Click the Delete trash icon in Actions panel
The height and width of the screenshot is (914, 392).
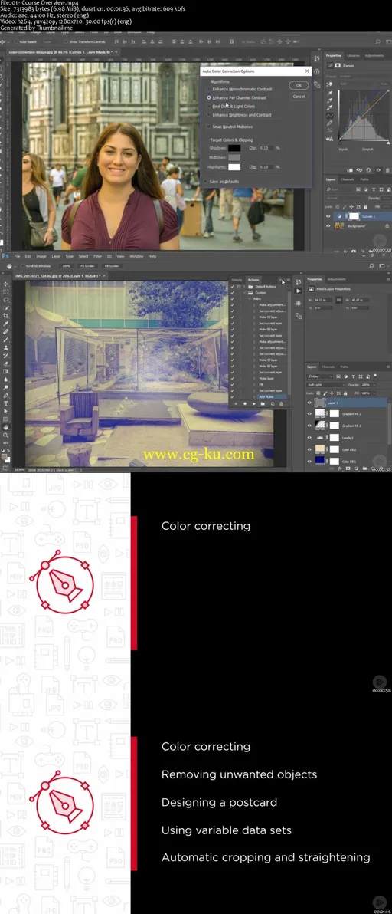click(282, 403)
